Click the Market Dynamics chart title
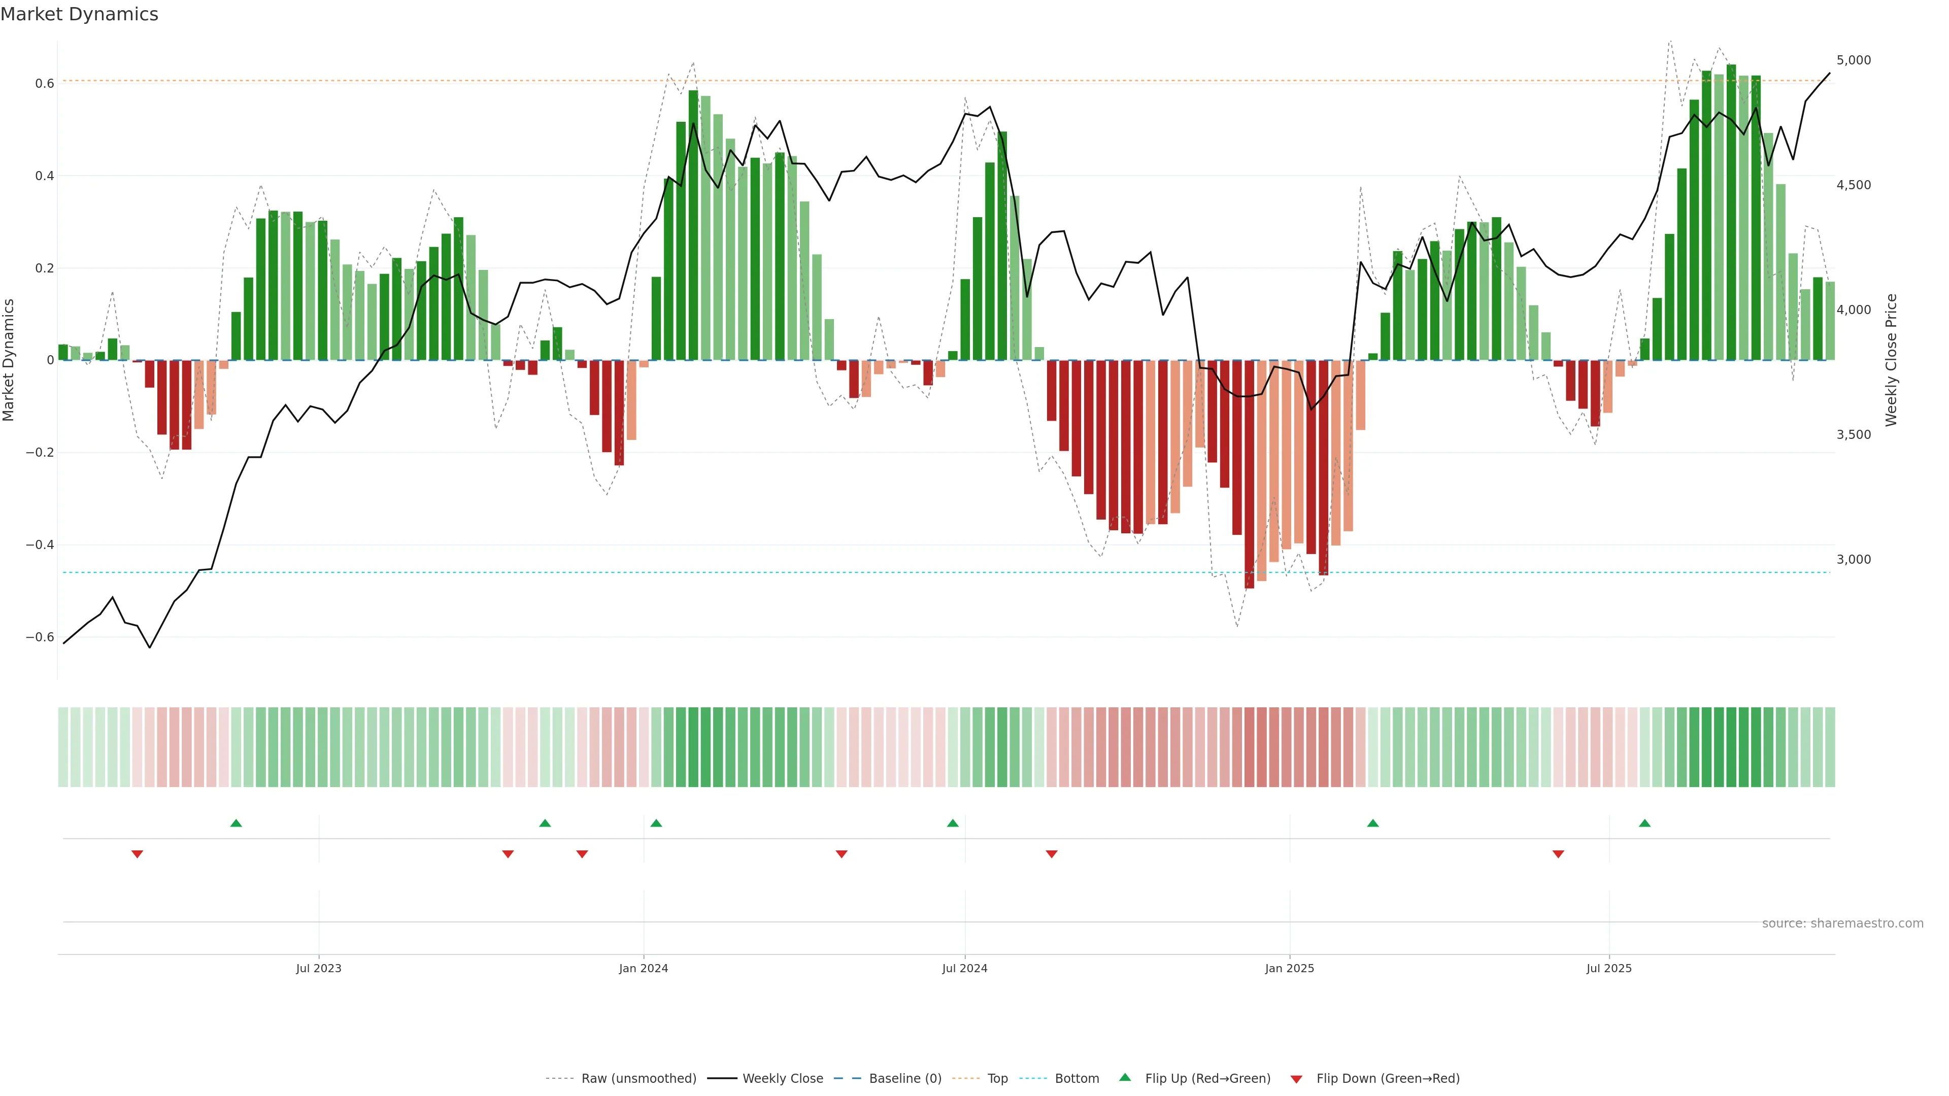Image resolution: width=1949 pixels, height=1096 pixels. pyautogui.click(x=80, y=14)
